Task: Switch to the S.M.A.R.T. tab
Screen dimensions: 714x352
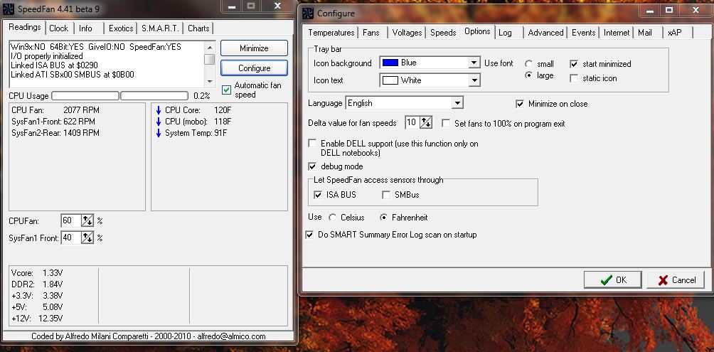Action: tap(160, 28)
